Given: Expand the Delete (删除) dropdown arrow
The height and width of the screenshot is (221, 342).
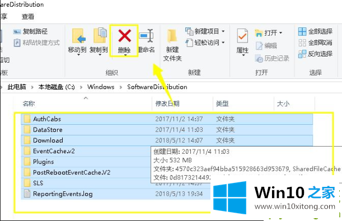Looking at the screenshot, I should point(125,55).
